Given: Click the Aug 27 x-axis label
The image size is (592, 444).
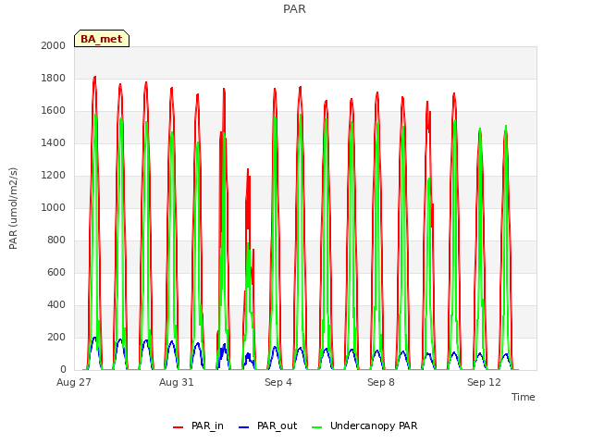Looking at the screenshot, I should [x=74, y=382].
